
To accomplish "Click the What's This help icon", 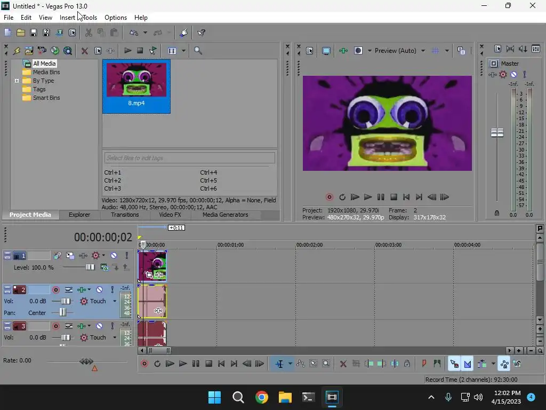I will pos(201,33).
